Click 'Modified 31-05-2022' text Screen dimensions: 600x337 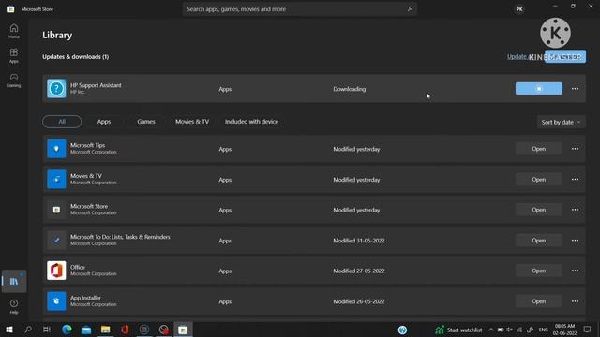tap(358, 241)
